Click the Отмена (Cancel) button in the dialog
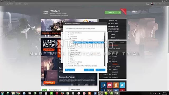169x95 pixels. pos(100,70)
